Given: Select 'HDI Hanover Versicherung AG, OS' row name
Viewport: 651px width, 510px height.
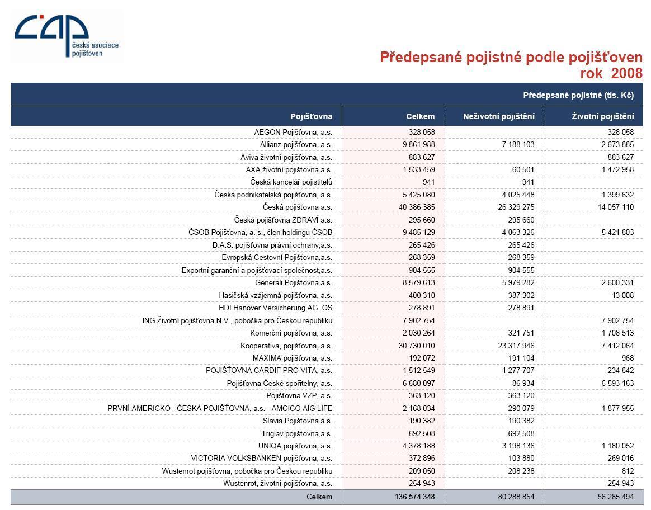Looking at the screenshot, I should (x=276, y=308).
